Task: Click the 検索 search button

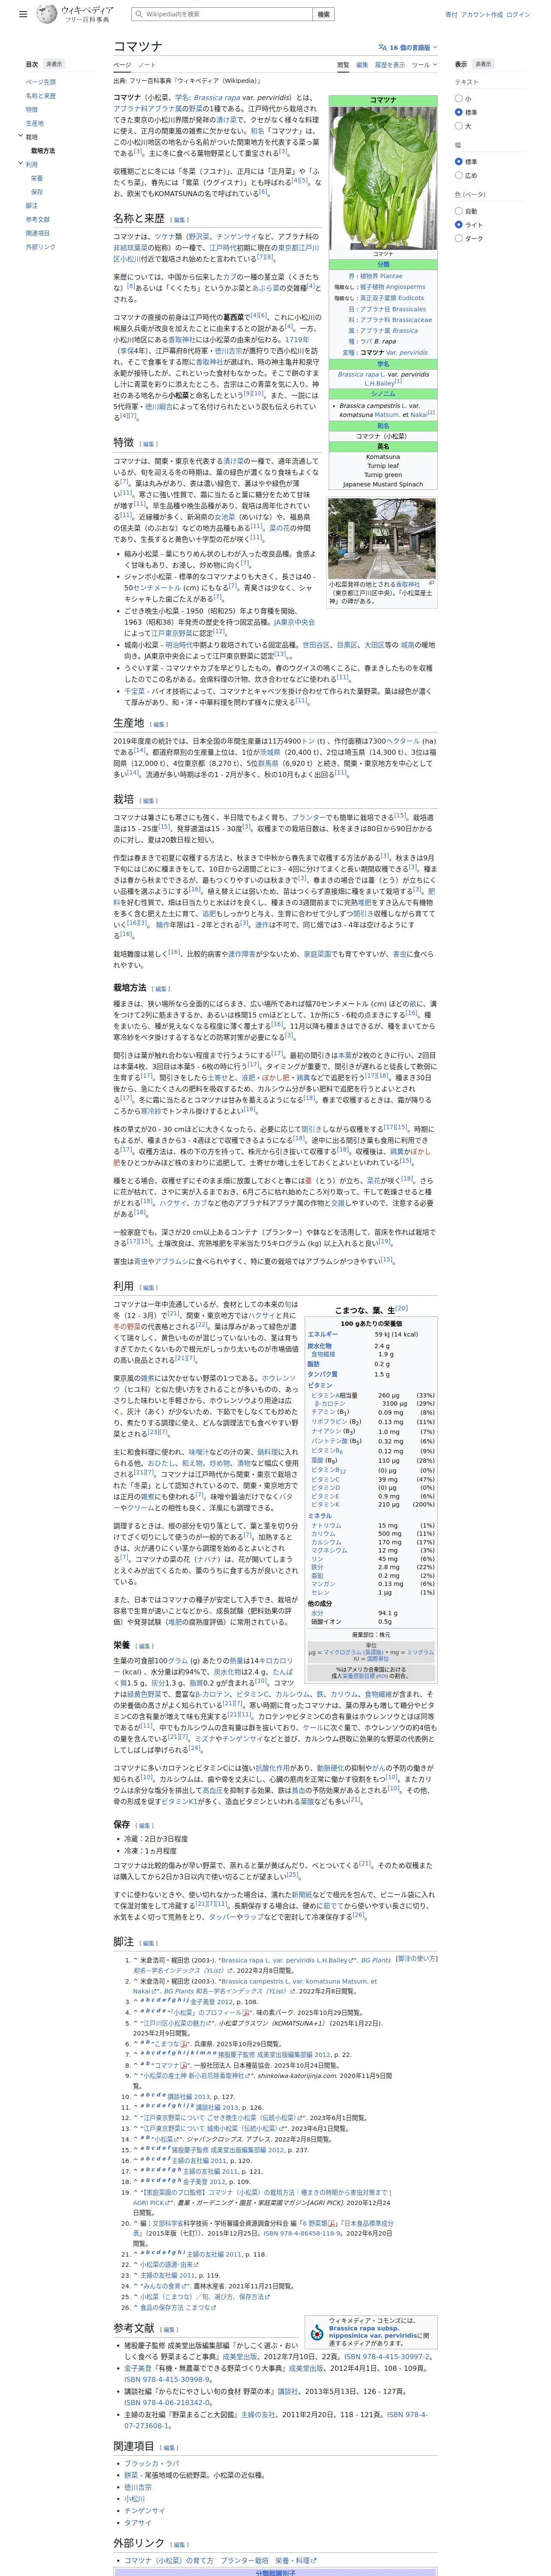Action: coord(323,15)
